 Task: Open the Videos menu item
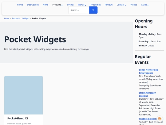(134, 5)
